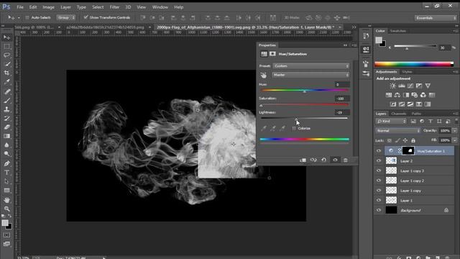Switch to the Styles tab
460x259 pixels.
[x=408, y=72]
